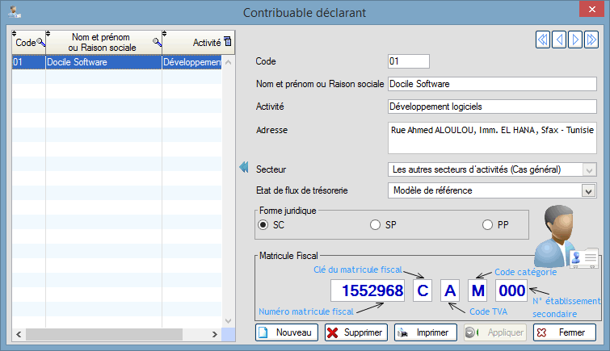Click the Adresse text area

pos(492,138)
